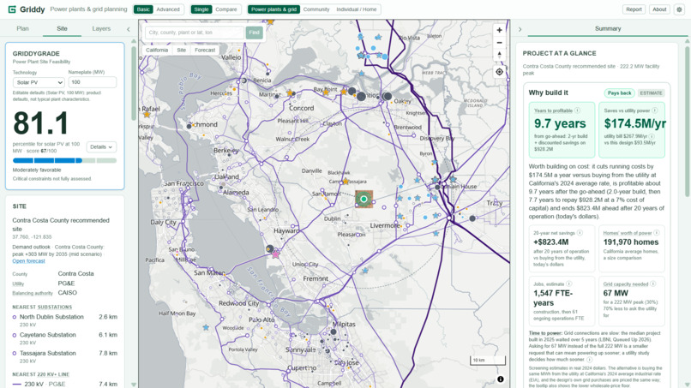Click the $174.5M/yr savings card

(632, 130)
